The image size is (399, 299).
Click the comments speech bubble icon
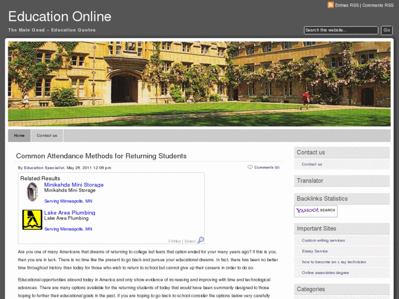click(x=250, y=167)
